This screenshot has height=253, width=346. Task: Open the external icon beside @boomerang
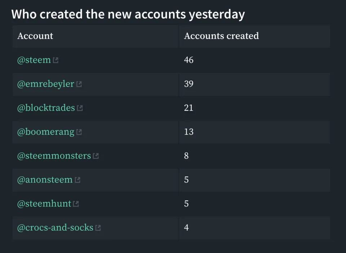tap(79, 132)
